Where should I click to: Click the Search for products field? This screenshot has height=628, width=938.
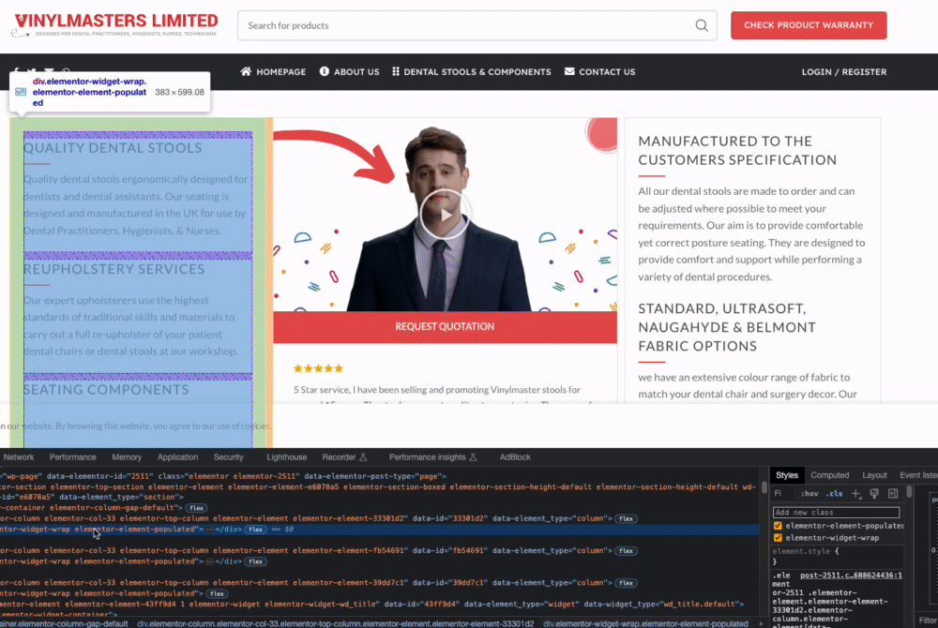477,25
